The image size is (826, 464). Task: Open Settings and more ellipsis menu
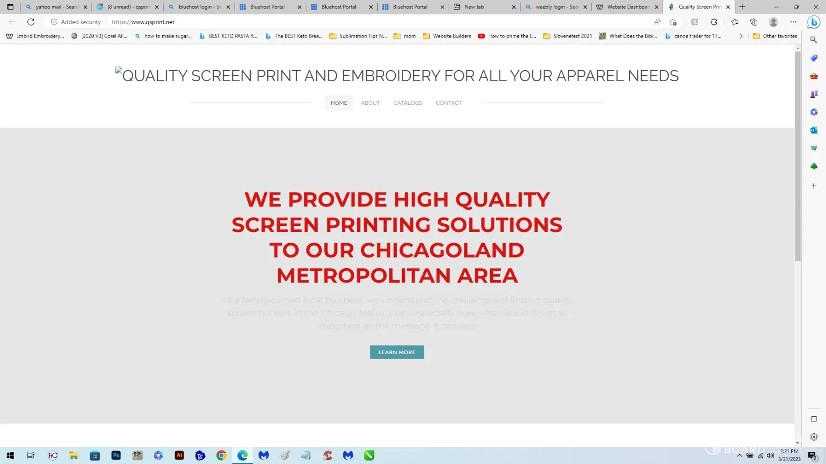coord(793,22)
